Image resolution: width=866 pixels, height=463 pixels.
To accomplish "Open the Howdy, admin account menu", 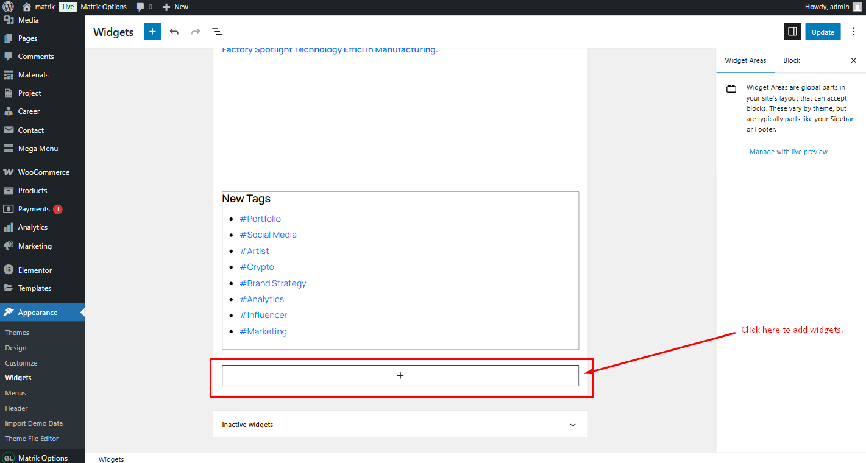I will pyautogui.click(x=833, y=7).
